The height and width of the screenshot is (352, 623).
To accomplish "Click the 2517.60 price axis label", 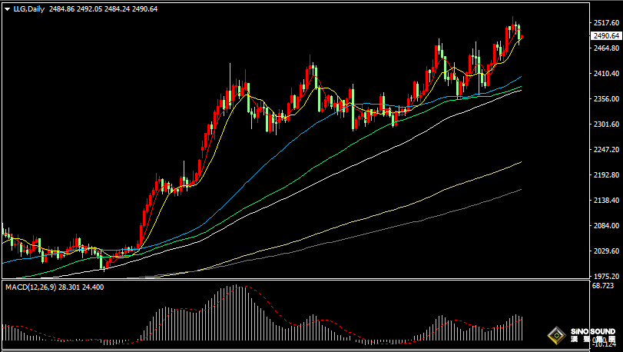I will tap(605, 24).
